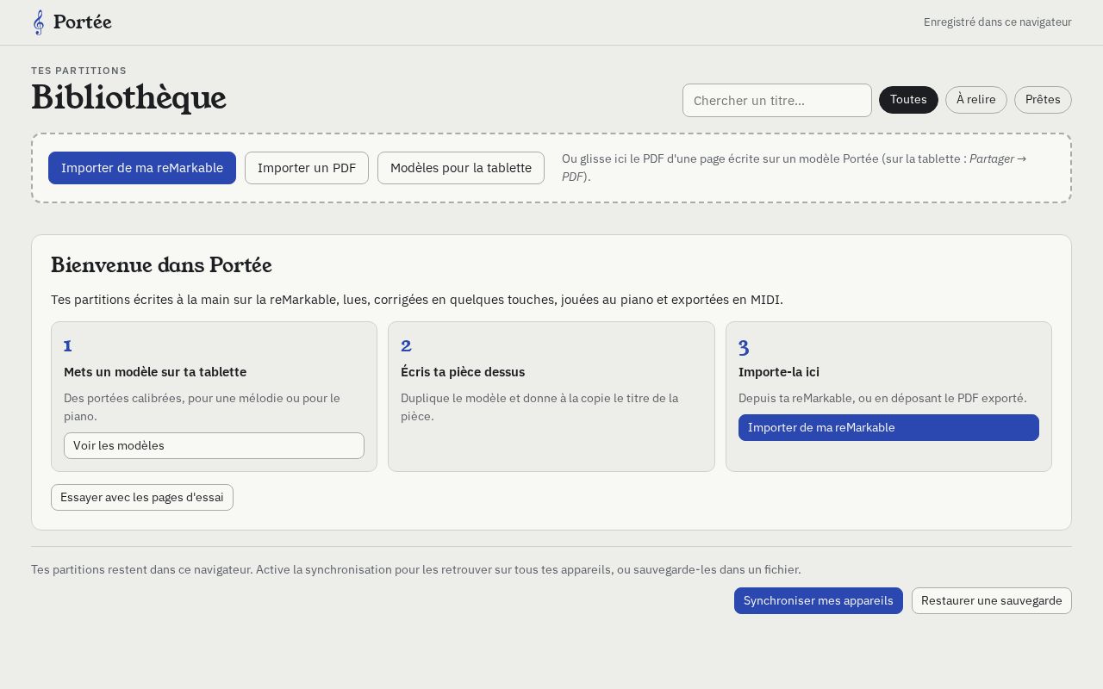Click the 'Bibliothèque' heading

(x=129, y=97)
